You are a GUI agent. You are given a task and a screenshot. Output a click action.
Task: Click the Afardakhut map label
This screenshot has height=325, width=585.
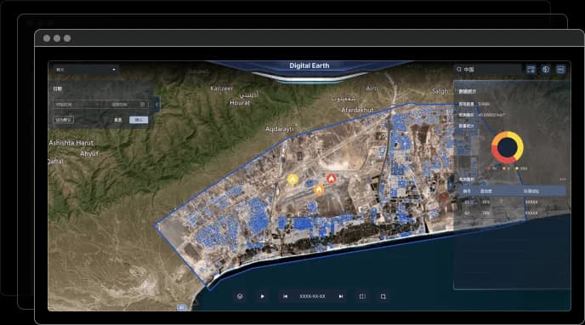click(x=357, y=110)
